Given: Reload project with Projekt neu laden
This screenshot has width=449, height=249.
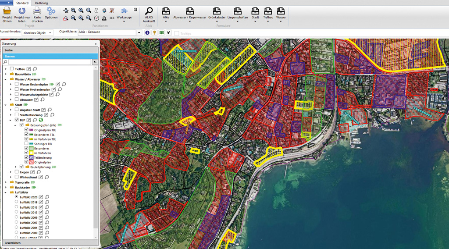Looking at the screenshot, I should [22, 11].
